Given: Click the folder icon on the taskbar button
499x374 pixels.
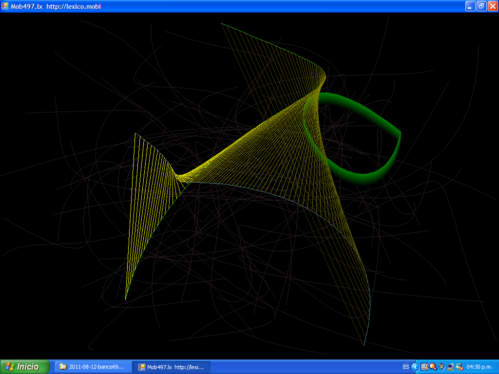Looking at the screenshot, I should coord(63,367).
